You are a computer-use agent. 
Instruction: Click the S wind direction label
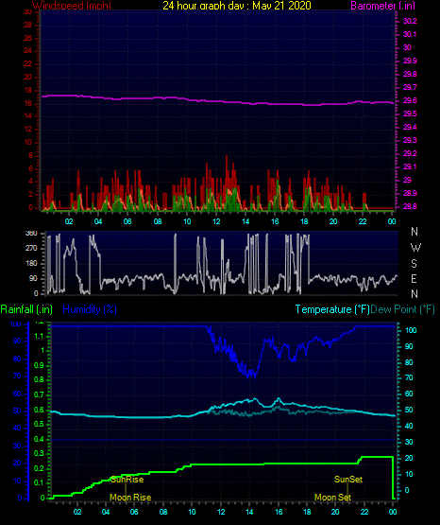coord(414,264)
